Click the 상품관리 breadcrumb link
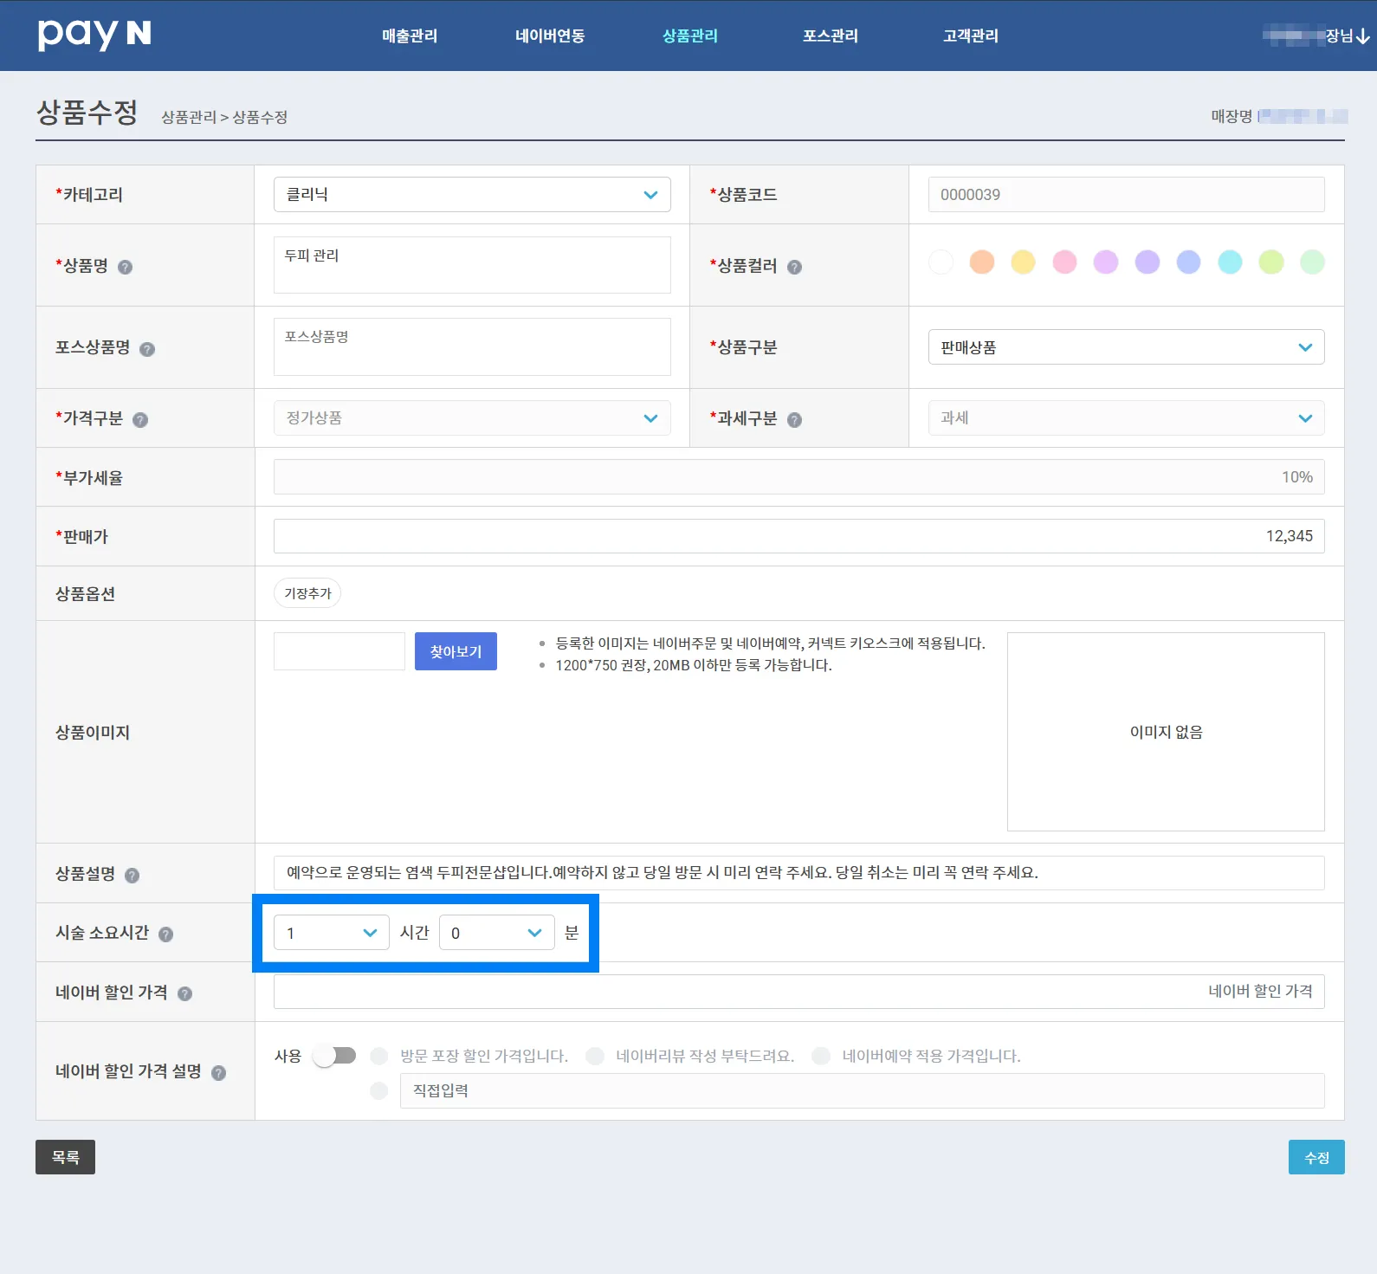Image resolution: width=1377 pixels, height=1274 pixels. (189, 117)
